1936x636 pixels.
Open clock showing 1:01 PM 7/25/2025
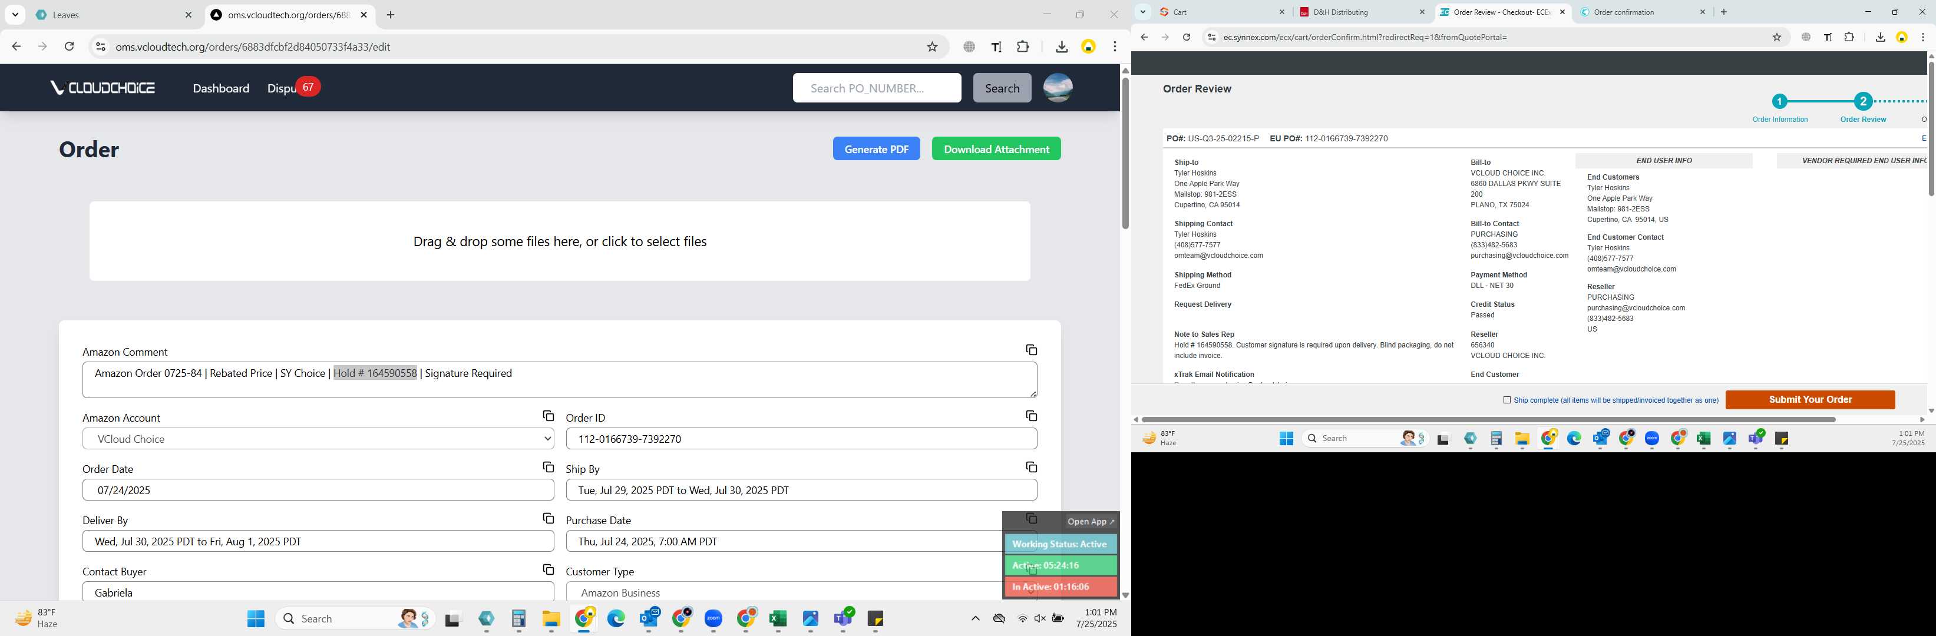pyautogui.click(x=1096, y=619)
